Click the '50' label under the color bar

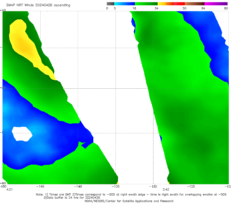(x=184, y=8)
